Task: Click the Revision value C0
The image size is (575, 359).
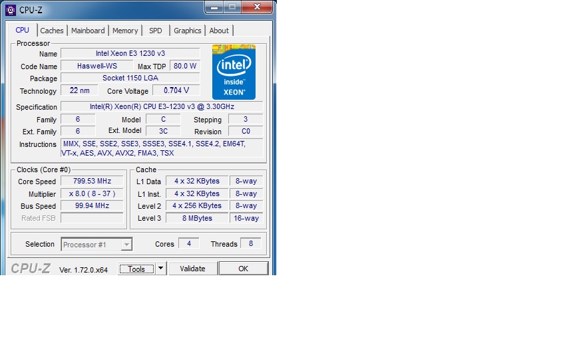Action: tap(246, 131)
